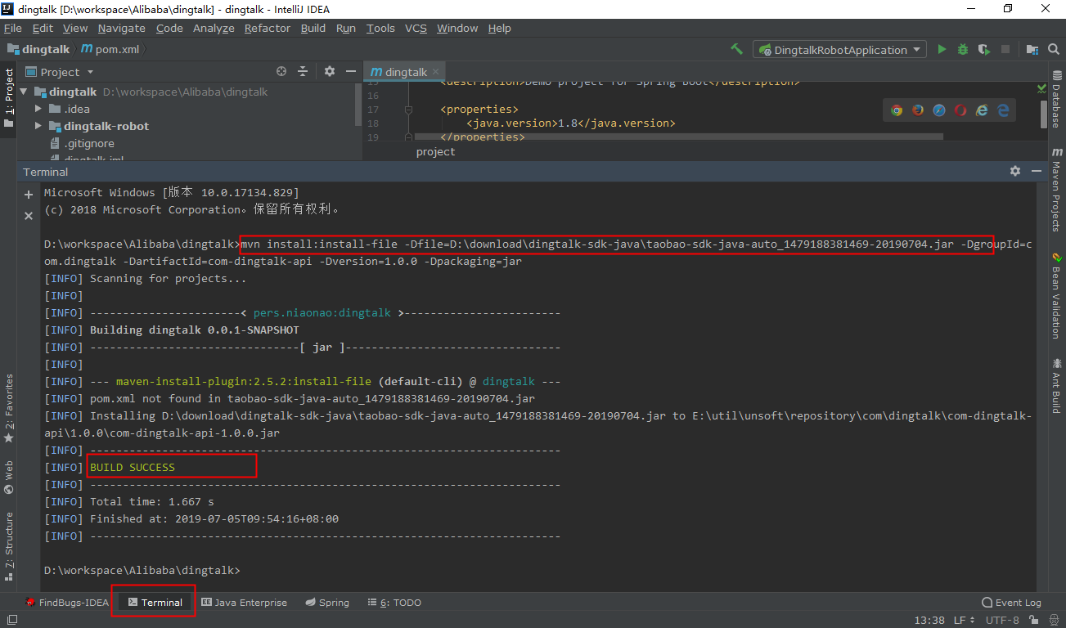Hide the Terminal panel with minus icon
1066x628 pixels.
(x=1036, y=171)
